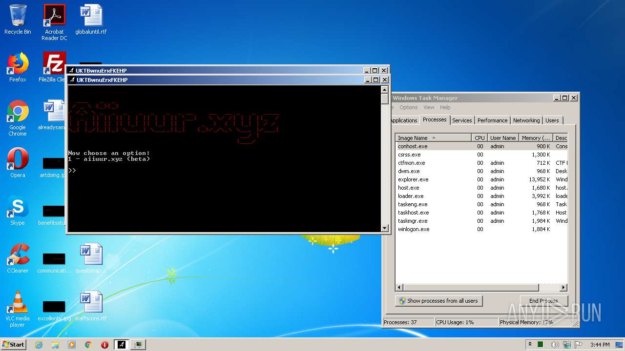Switch to Users tab

(552, 120)
